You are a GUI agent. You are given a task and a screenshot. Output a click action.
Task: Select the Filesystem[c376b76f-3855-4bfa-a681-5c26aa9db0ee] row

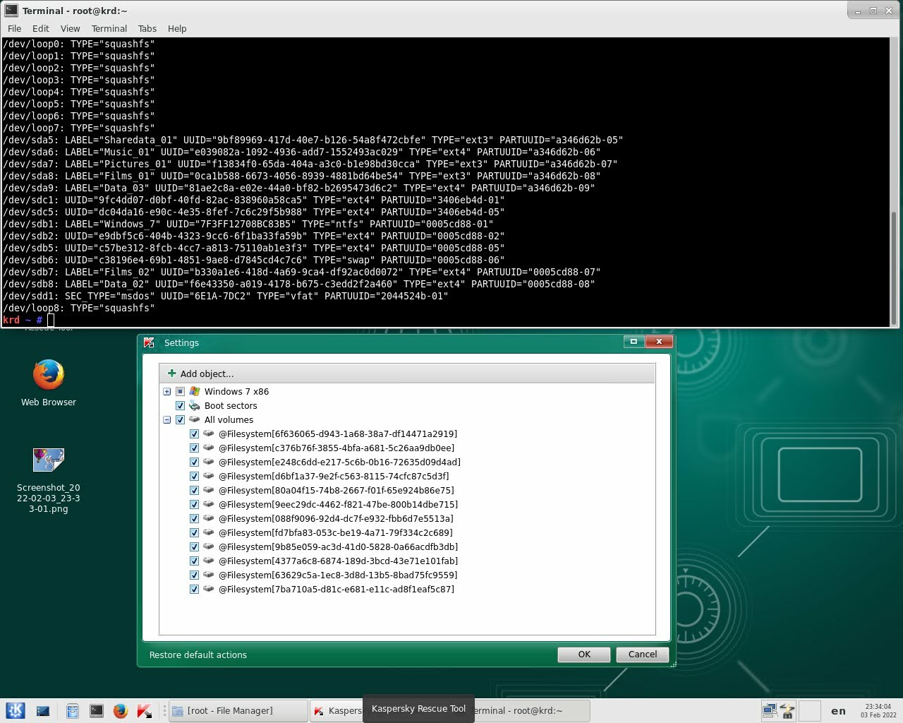pyautogui.click(x=337, y=448)
